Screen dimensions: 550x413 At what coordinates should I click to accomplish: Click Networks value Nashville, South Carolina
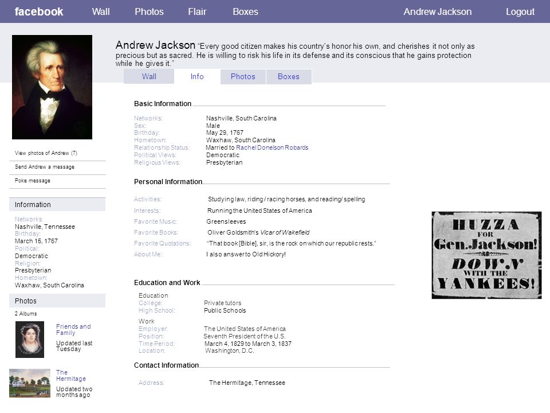click(x=241, y=118)
